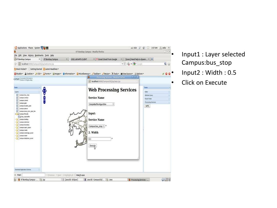Open the new tab plus button
Viewport: 277px width, 208px height.
(152, 59)
